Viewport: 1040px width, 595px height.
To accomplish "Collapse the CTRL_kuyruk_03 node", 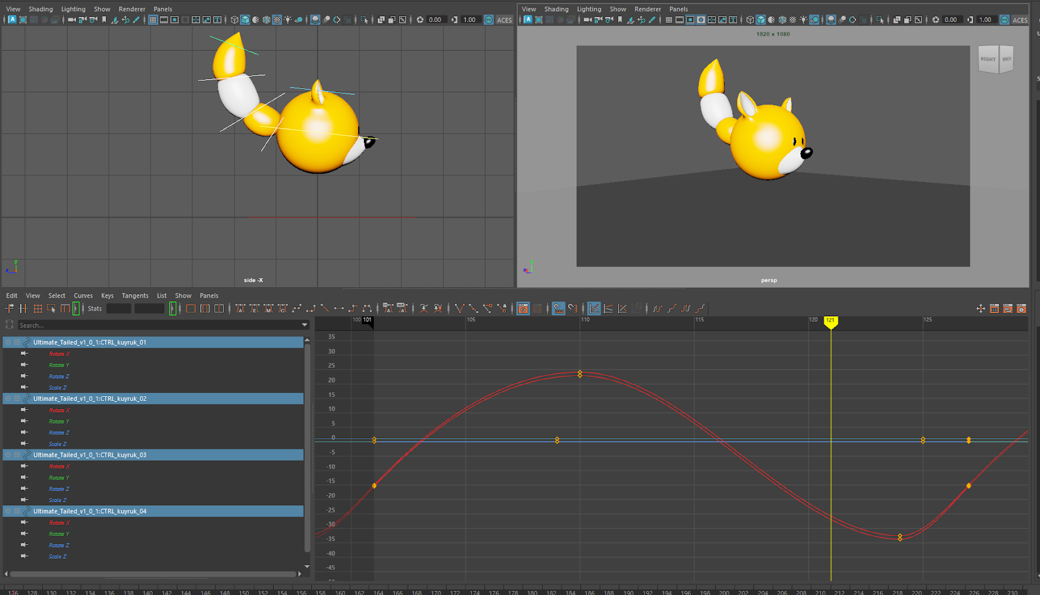I will pyautogui.click(x=8, y=455).
